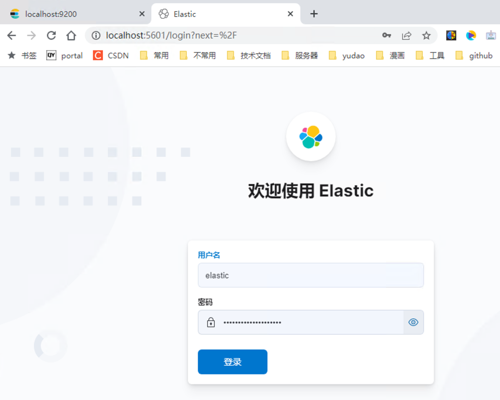Click the Elastic logo above the heading
This screenshot has height=400, width=500.
tap(311, 137)
